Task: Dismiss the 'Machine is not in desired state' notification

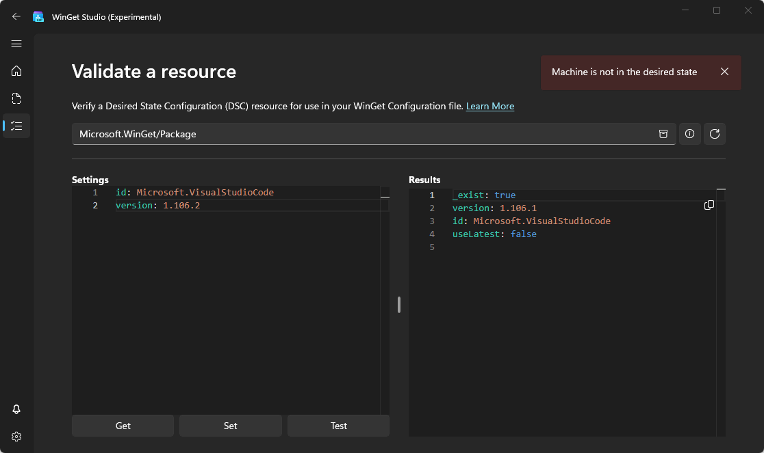Action: point(724,72)
